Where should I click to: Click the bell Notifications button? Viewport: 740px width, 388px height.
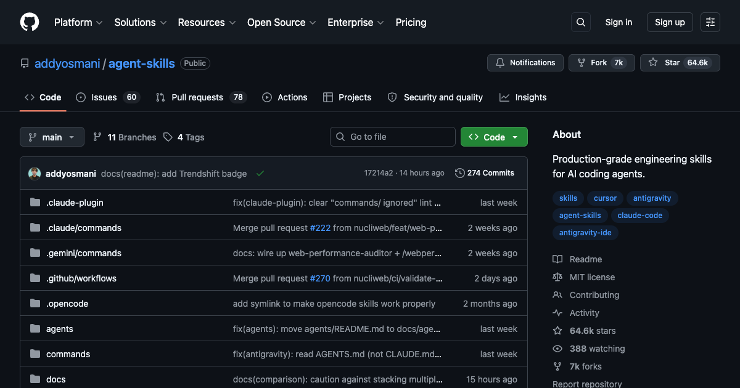[x=525, y=63]
